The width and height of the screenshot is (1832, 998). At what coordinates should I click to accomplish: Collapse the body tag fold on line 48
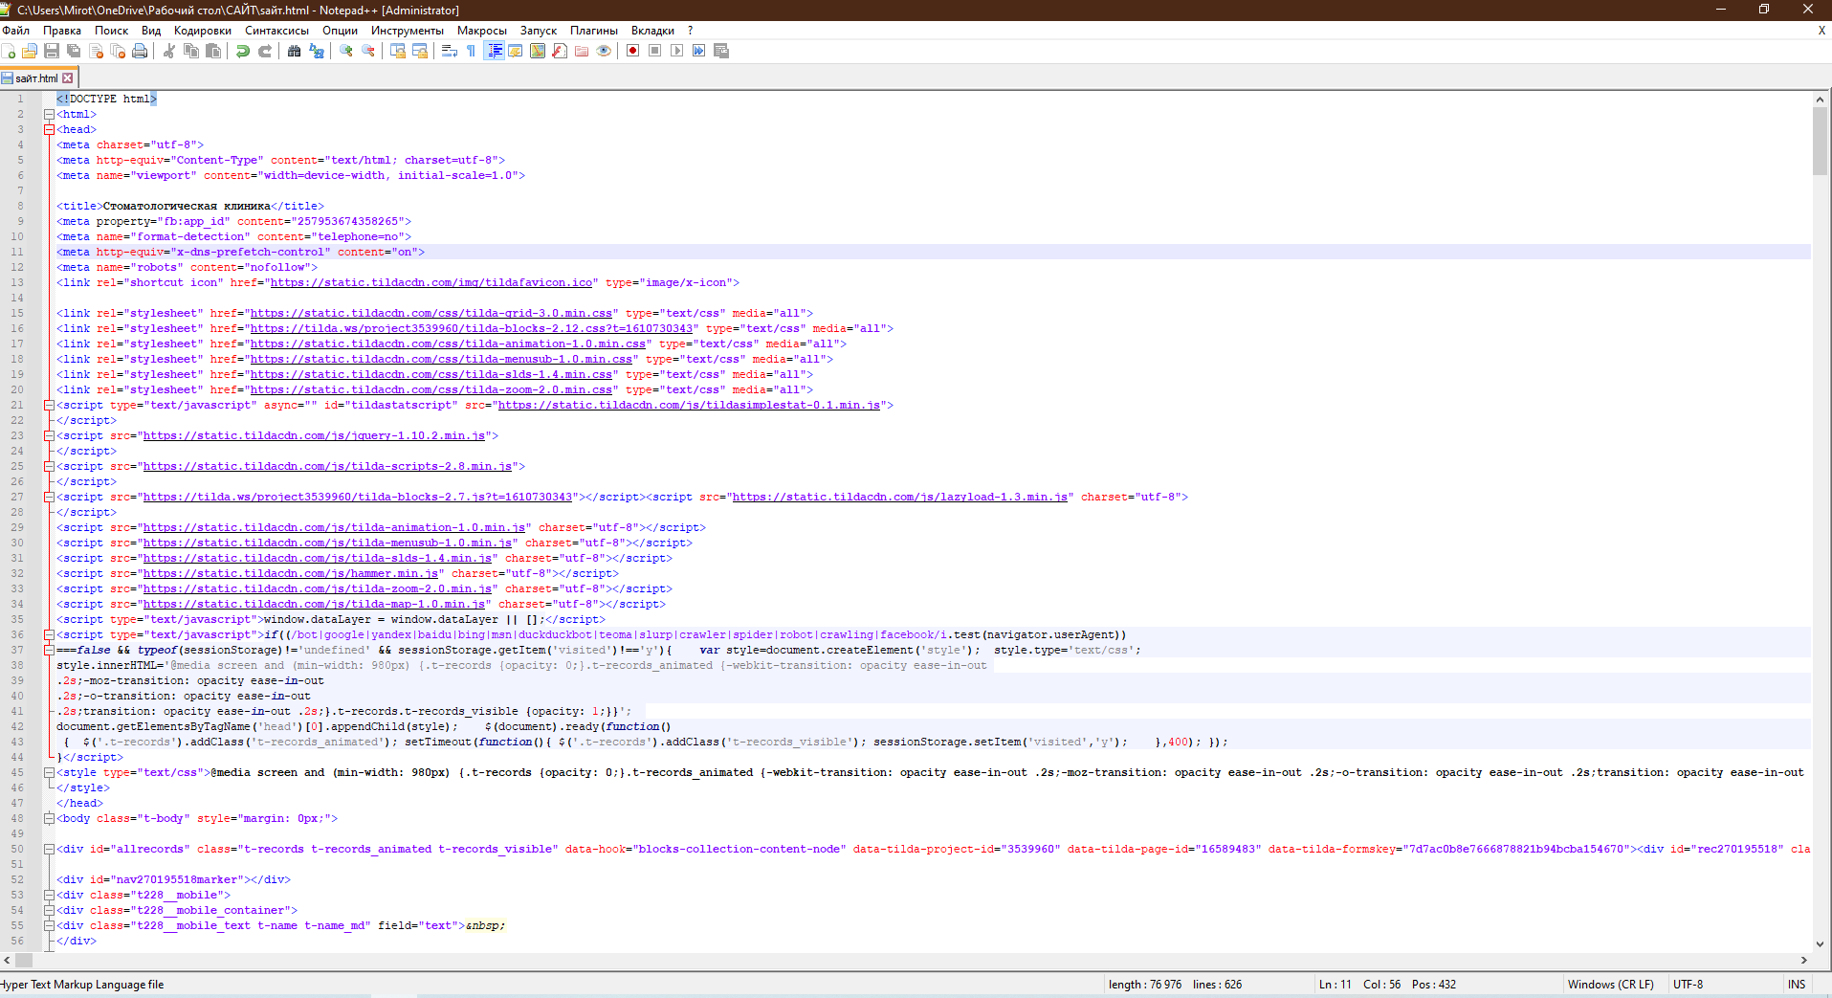pyautogui.click(x=49, y=818)
